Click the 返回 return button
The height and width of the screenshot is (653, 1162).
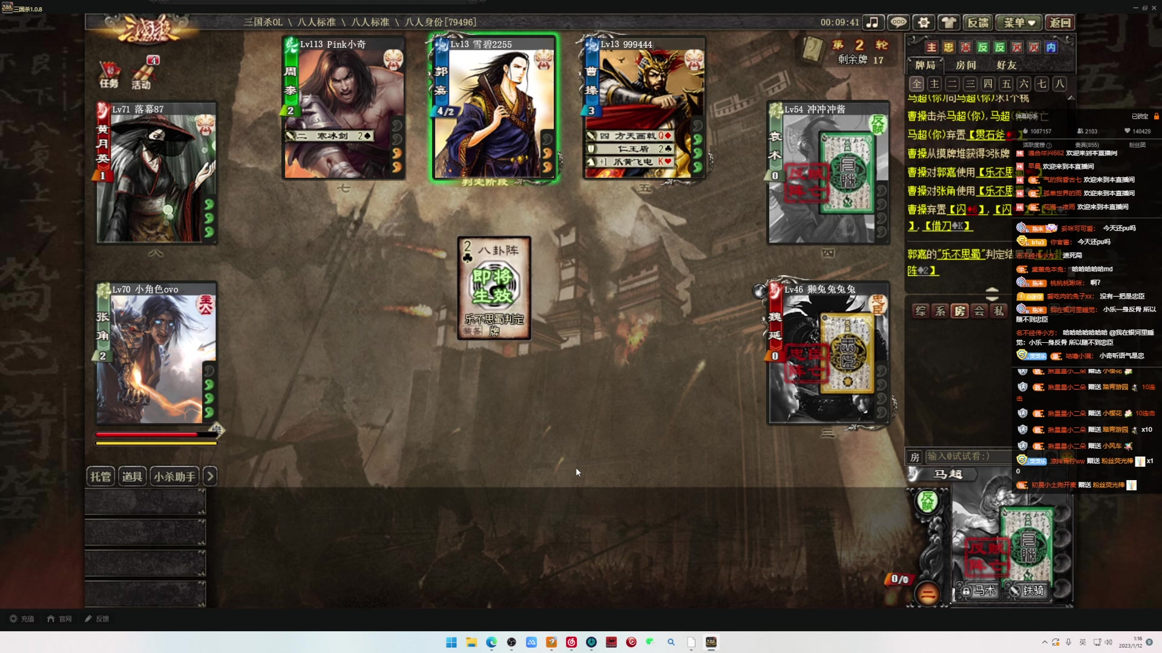[1060, 22]
